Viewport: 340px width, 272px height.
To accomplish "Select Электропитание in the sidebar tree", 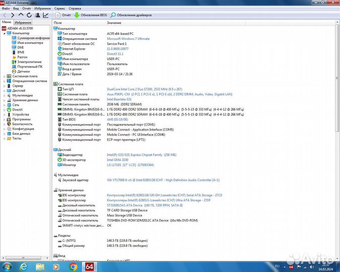I will coord(29,61).
